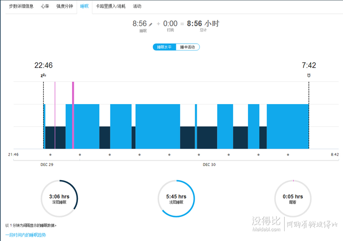Click the zzz sleep start icon
Image resolution: width=343 pixels, height=241 pixels.
click(43, 76)
